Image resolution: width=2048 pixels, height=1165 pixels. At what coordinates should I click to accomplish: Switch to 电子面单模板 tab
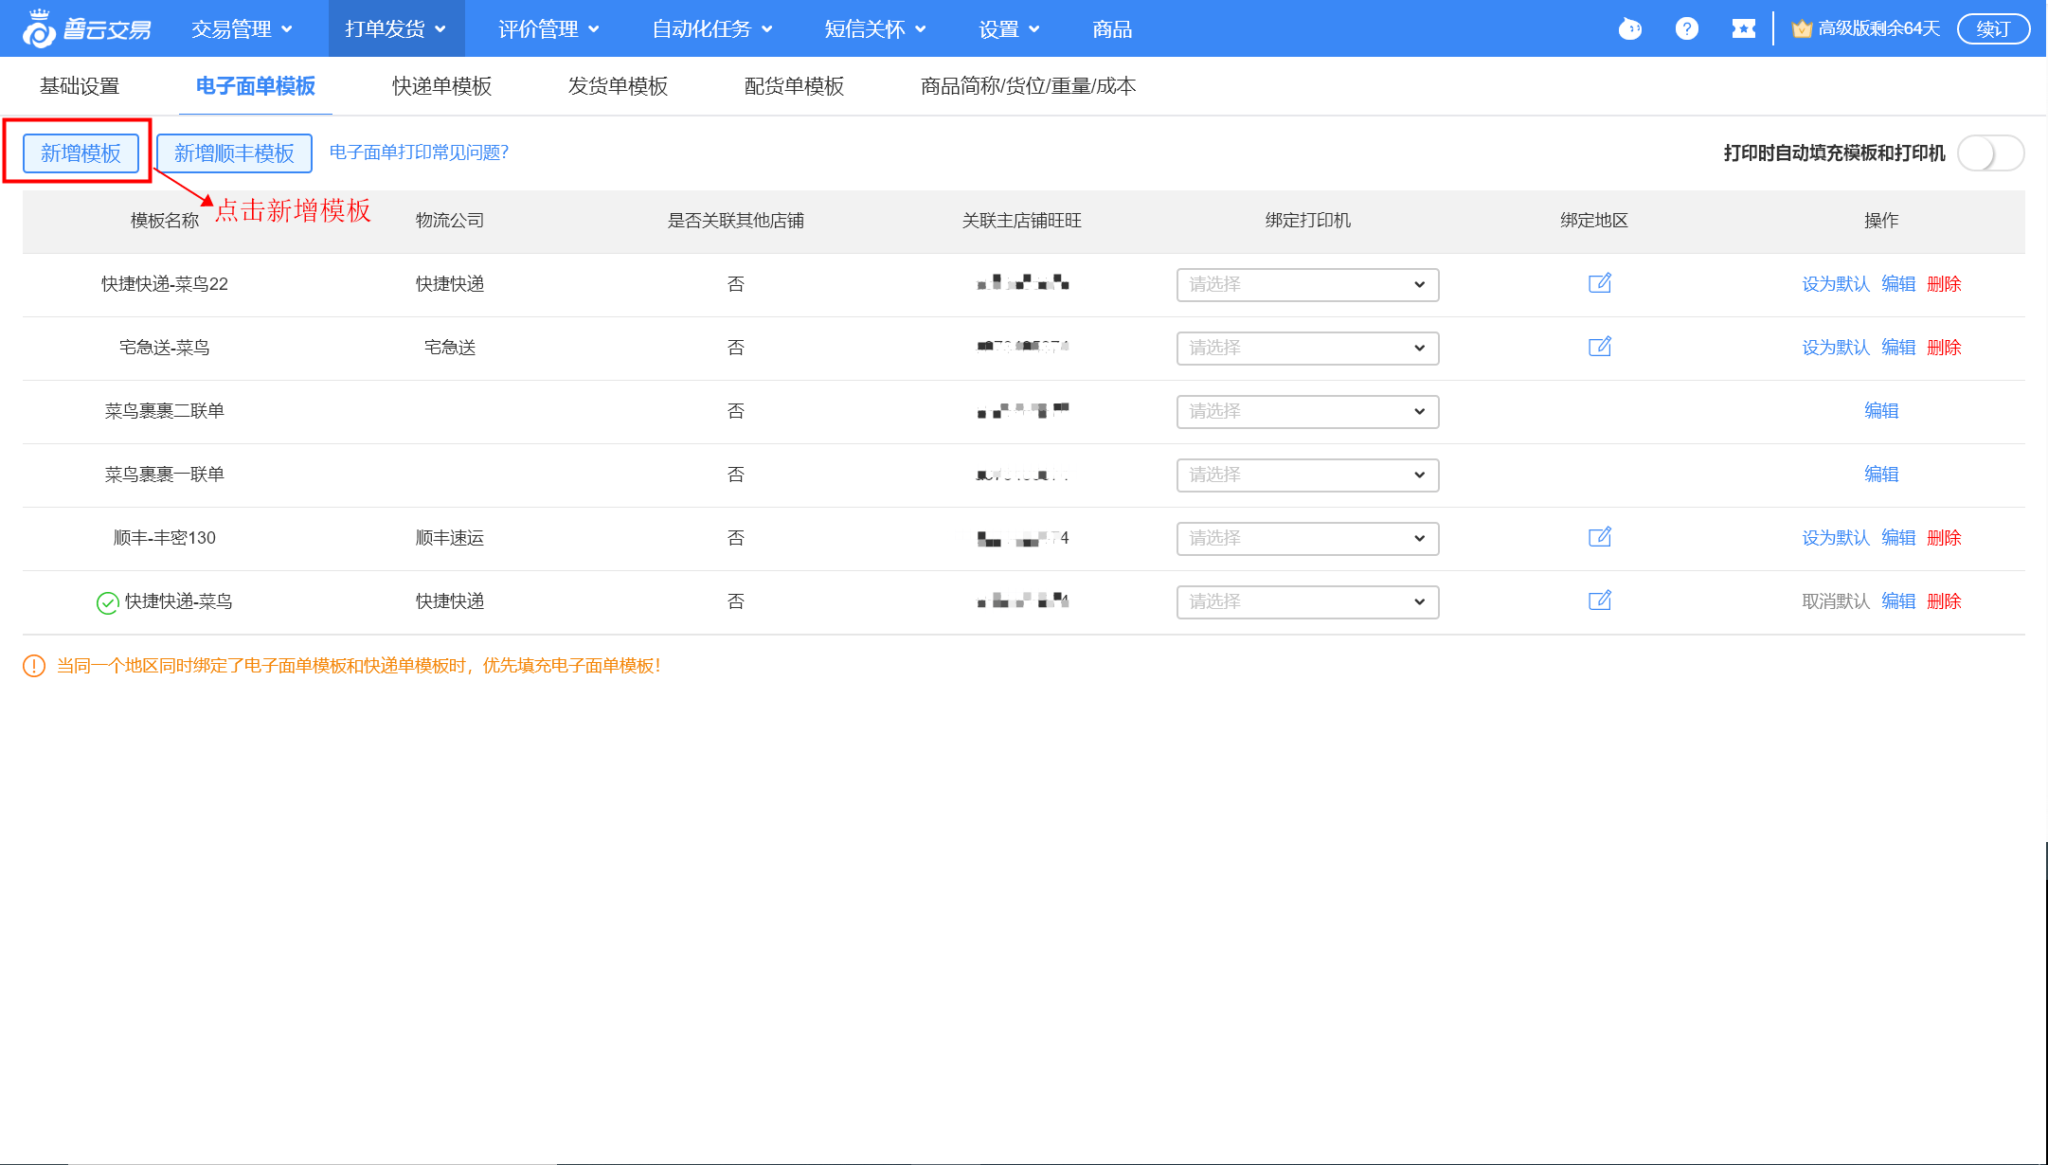pyautogui.click(x=256, y=86)
